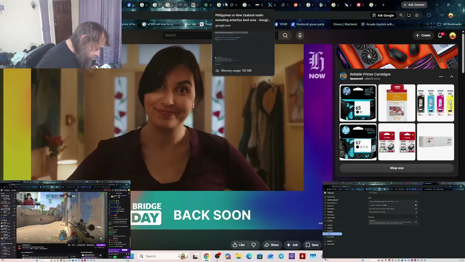Open Outlook from the taskbar
The width and height of the screenshot is (465, 262).
(270, 256)
